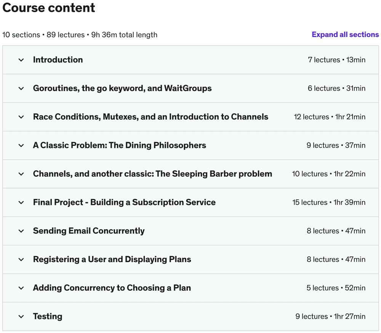Click the chevron beside Testing
This screenshot has height=333, width=381.
tap(21, 317)
